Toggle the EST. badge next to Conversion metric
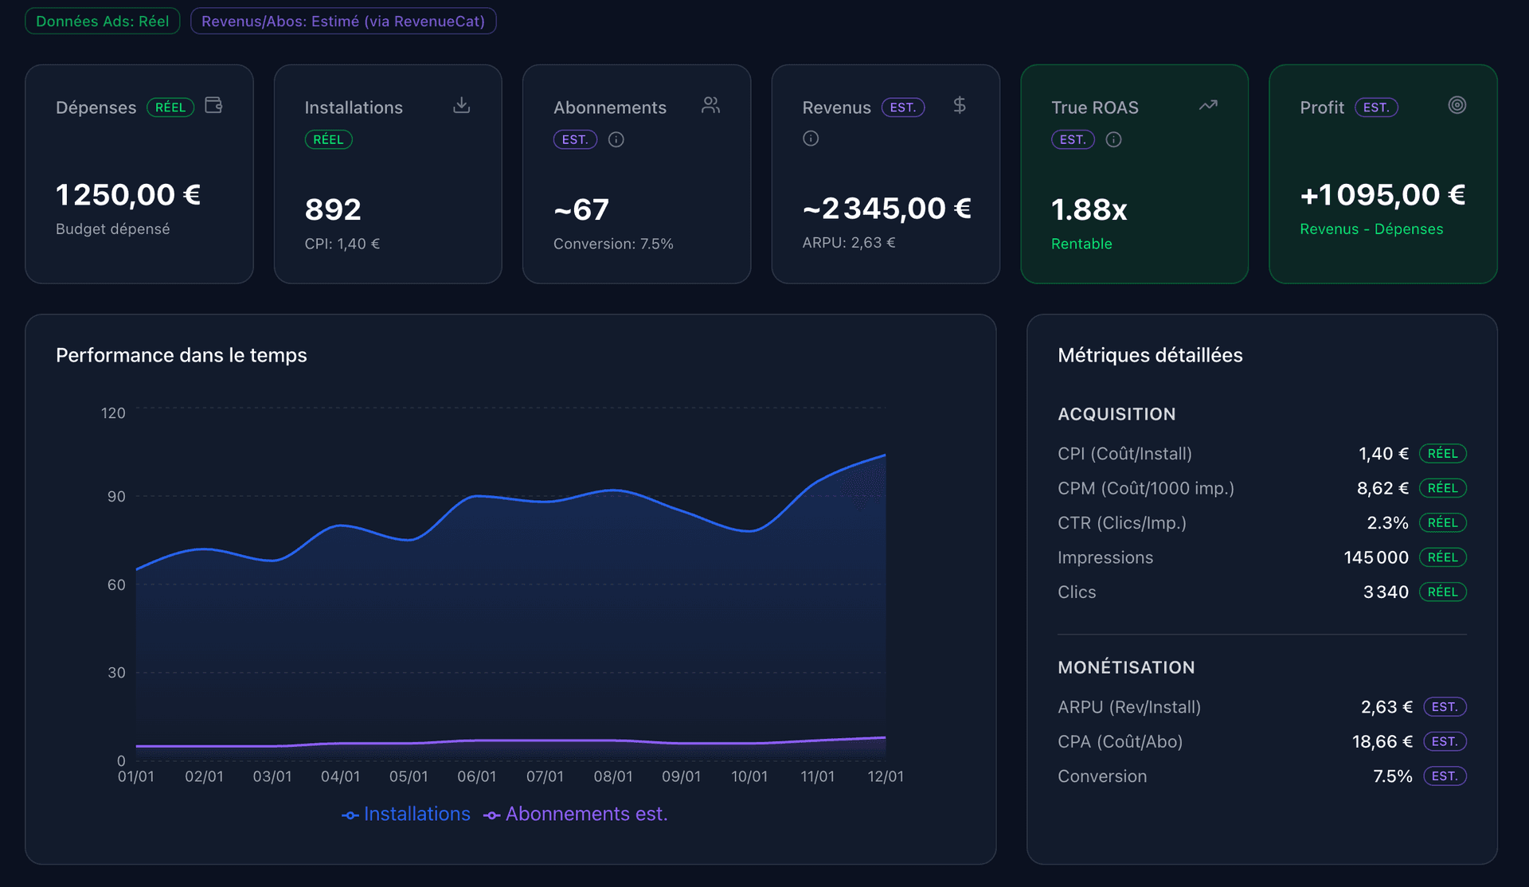1529x887 pixels. [1444, 776]
